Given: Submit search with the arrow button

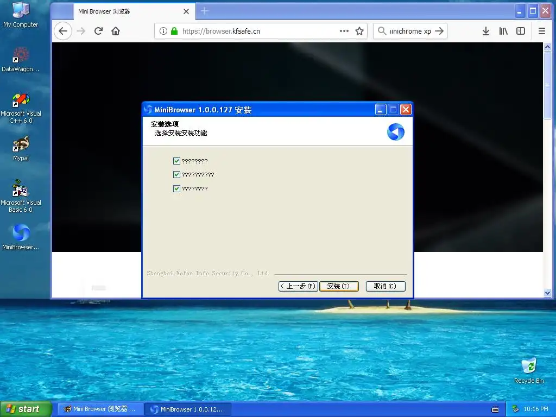Looking at the screenshot, I should point(439,31).
